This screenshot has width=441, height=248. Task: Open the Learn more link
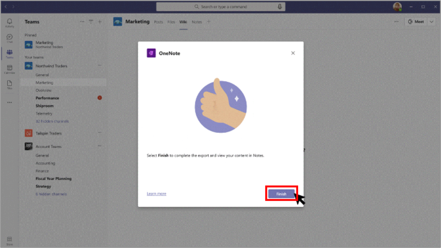156,194
